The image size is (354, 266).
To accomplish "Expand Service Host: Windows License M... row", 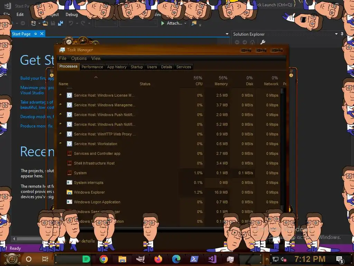I will [x=60, y=95].
